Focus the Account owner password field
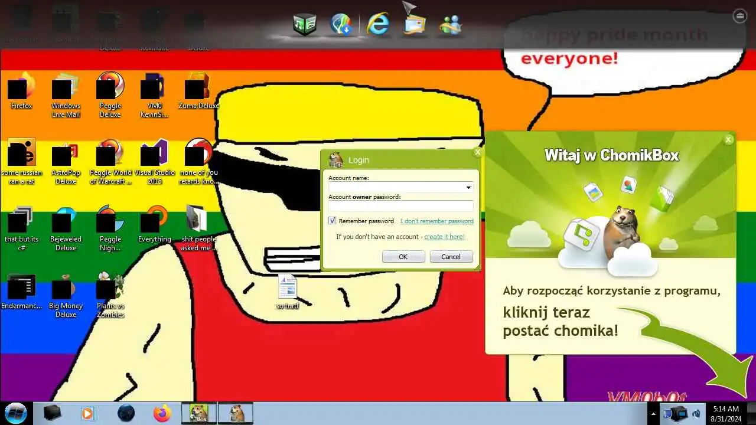Viewport: 756px width, 425px height. click(401, 206)
